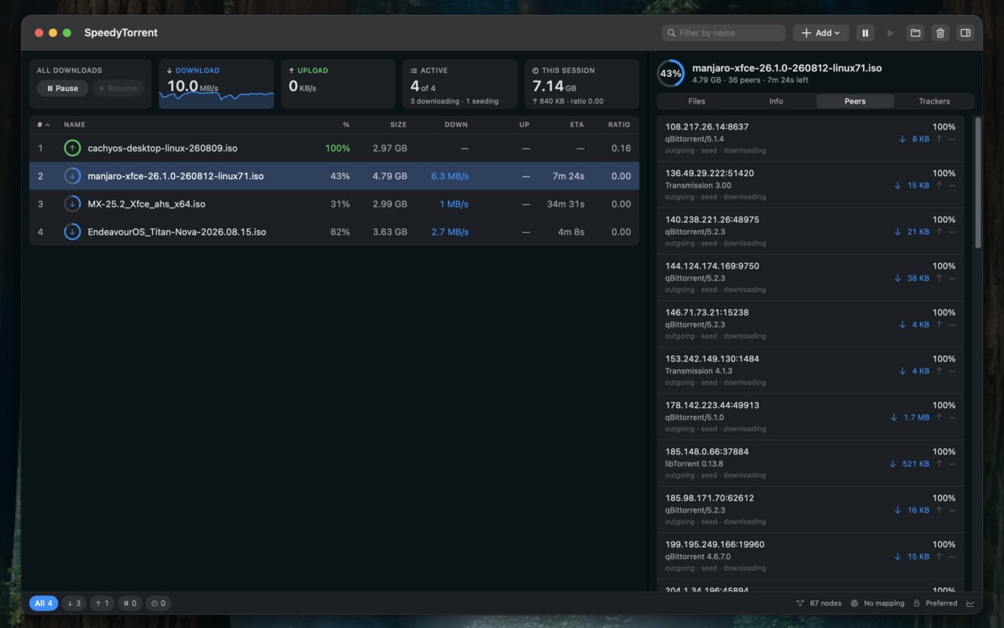Viewport: 1004px width, 628px height.
Task: Sort list by ETA column
Action: click(577, 125)
